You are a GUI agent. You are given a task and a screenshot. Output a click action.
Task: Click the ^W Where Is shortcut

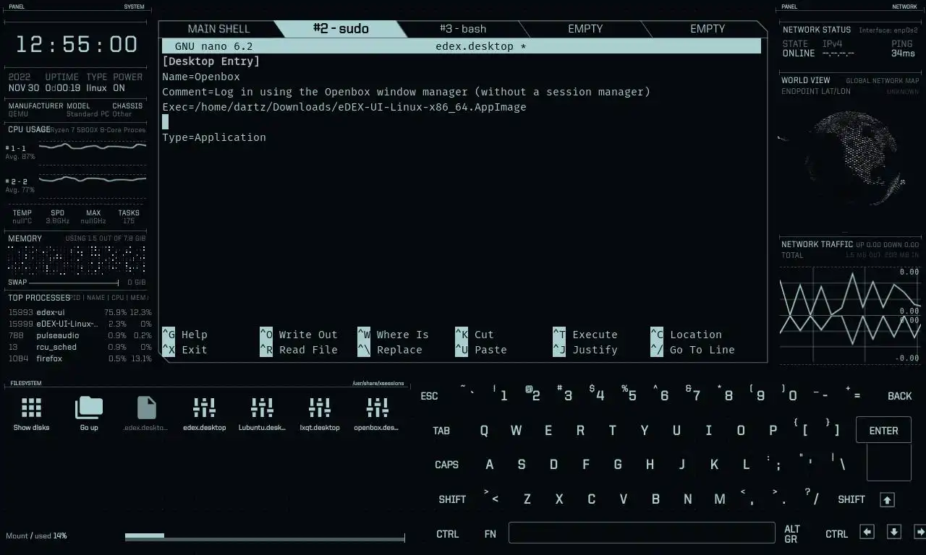(x=393, y=335)
